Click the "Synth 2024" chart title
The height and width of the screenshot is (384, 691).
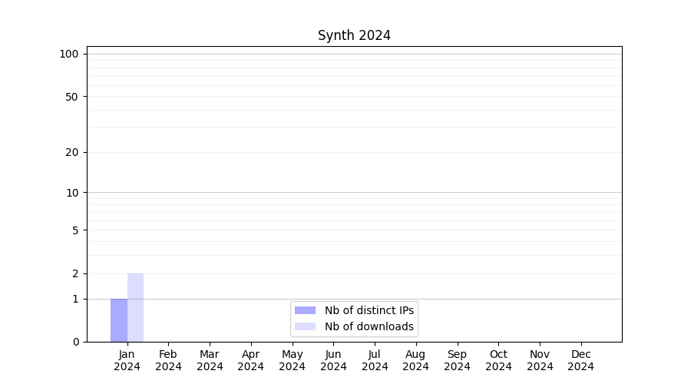pos(354,35)
